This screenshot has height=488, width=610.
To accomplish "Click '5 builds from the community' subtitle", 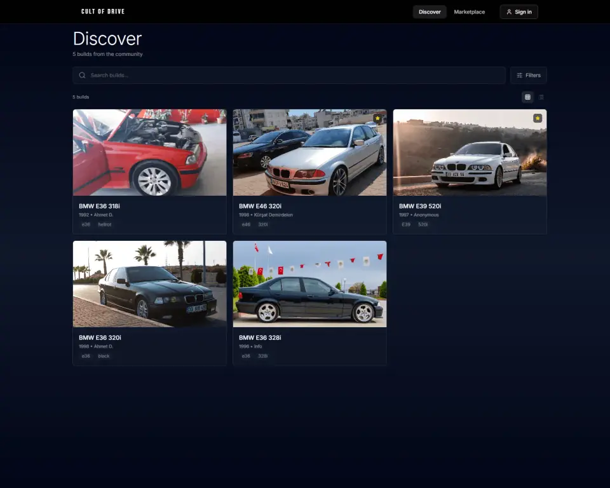I will (107, 54).
